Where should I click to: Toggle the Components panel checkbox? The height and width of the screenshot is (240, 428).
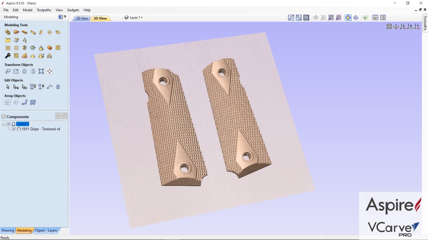pyautogui.click(x=3, y=116)
